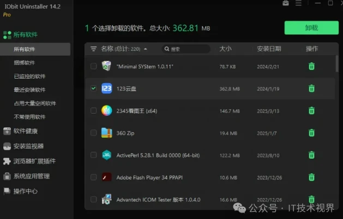343x219 pixels.
Task: Check the 360 Zip checkbox
Action: tap(93, 133)
